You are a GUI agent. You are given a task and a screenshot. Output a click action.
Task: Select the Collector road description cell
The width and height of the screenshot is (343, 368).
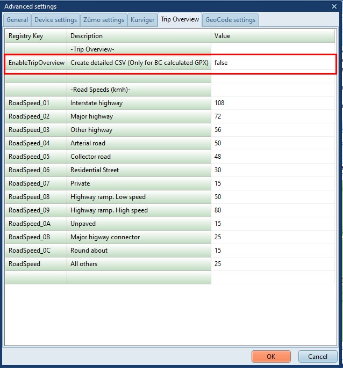pos(139,157)
